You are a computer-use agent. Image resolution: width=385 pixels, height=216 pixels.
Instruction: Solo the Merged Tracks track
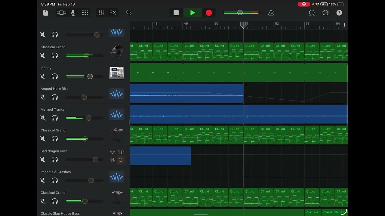pyautogui.click(x=55, y=118)
